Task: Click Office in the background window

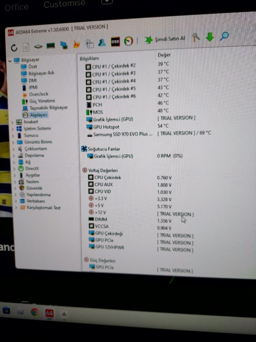Action: click(x=16, y=7)
